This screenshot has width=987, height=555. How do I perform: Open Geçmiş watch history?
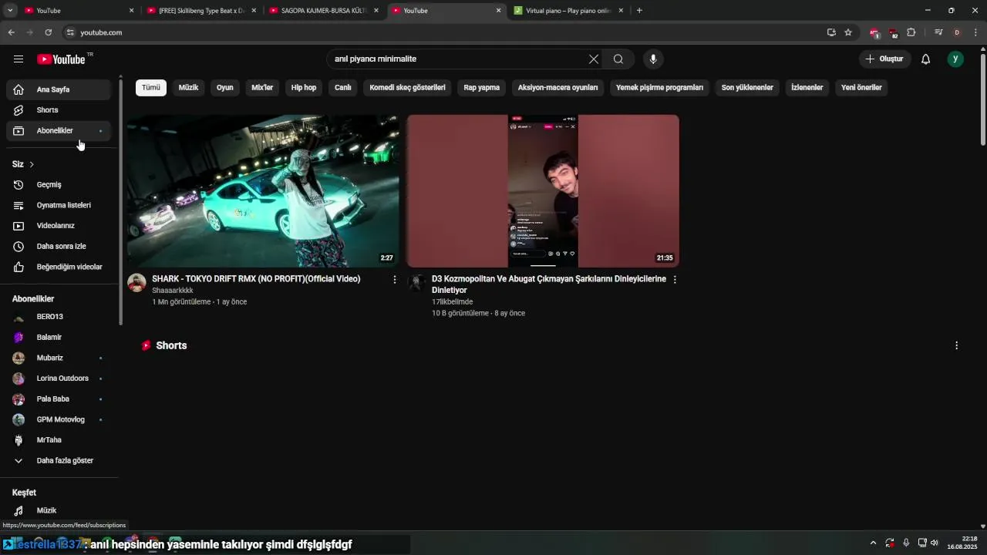point(59,185)
